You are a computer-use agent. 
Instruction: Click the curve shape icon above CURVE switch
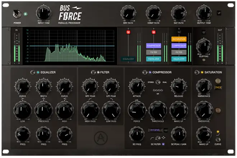pyautogui.click(x=218, y=135)
